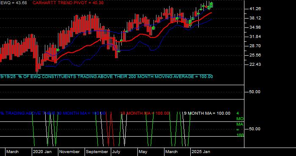Image resolution: width=296 pixels, height=156 pixels.
Task: Select the CARHARTT TREND PIVOT = 40.30 label
Action: click(68, 3)
